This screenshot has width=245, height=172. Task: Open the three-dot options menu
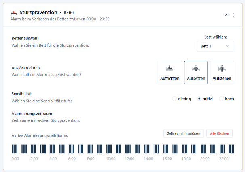234,15
